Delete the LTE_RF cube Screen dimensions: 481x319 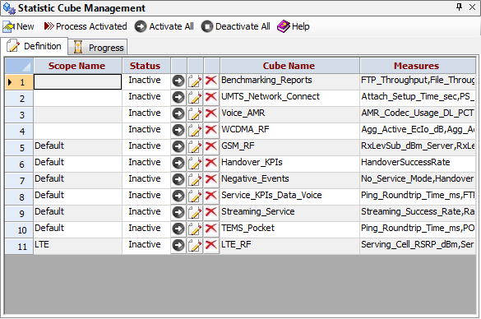(x=211, y=245)
